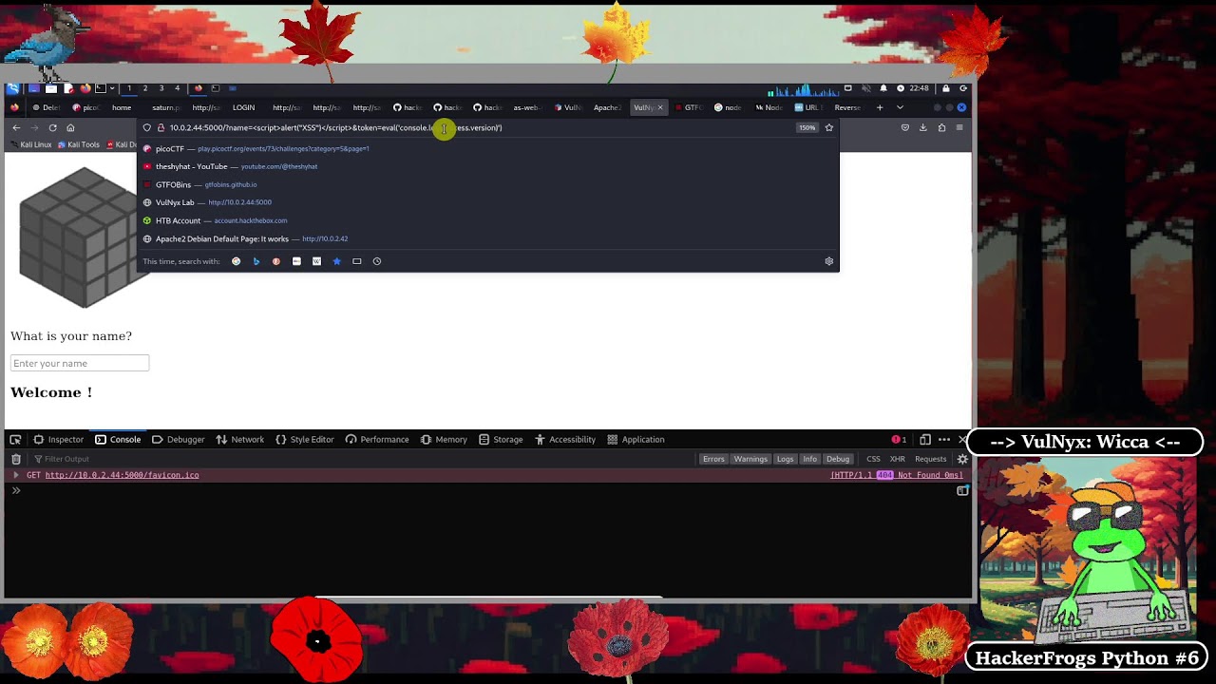Bookmark this page with the star icon
The height and width of the screenshot is (684, 1216).
(828, 127)
